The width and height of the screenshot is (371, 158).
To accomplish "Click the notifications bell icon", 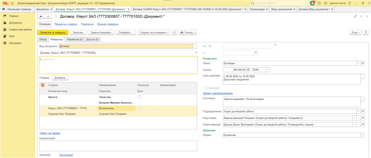I will point(313,3).
